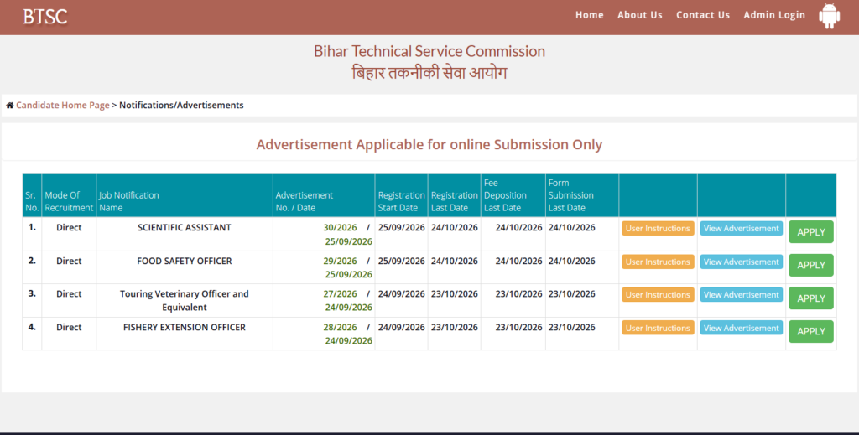Open the About Us page

(640, 15)
